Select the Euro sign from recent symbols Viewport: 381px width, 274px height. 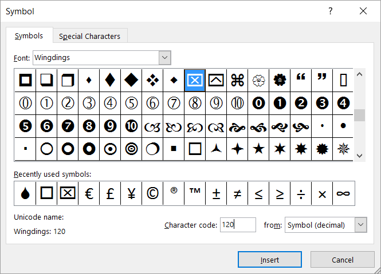[89, 193]
